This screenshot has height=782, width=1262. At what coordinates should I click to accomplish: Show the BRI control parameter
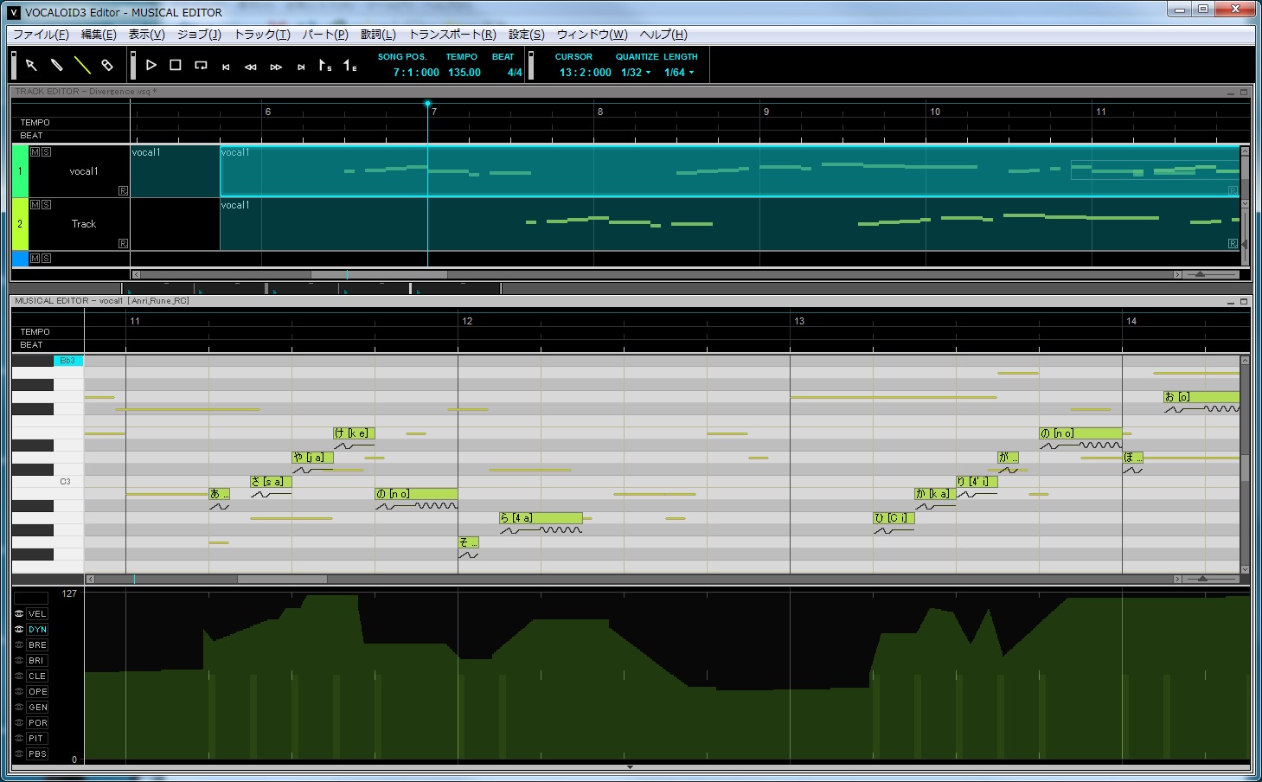coord(37,660)
